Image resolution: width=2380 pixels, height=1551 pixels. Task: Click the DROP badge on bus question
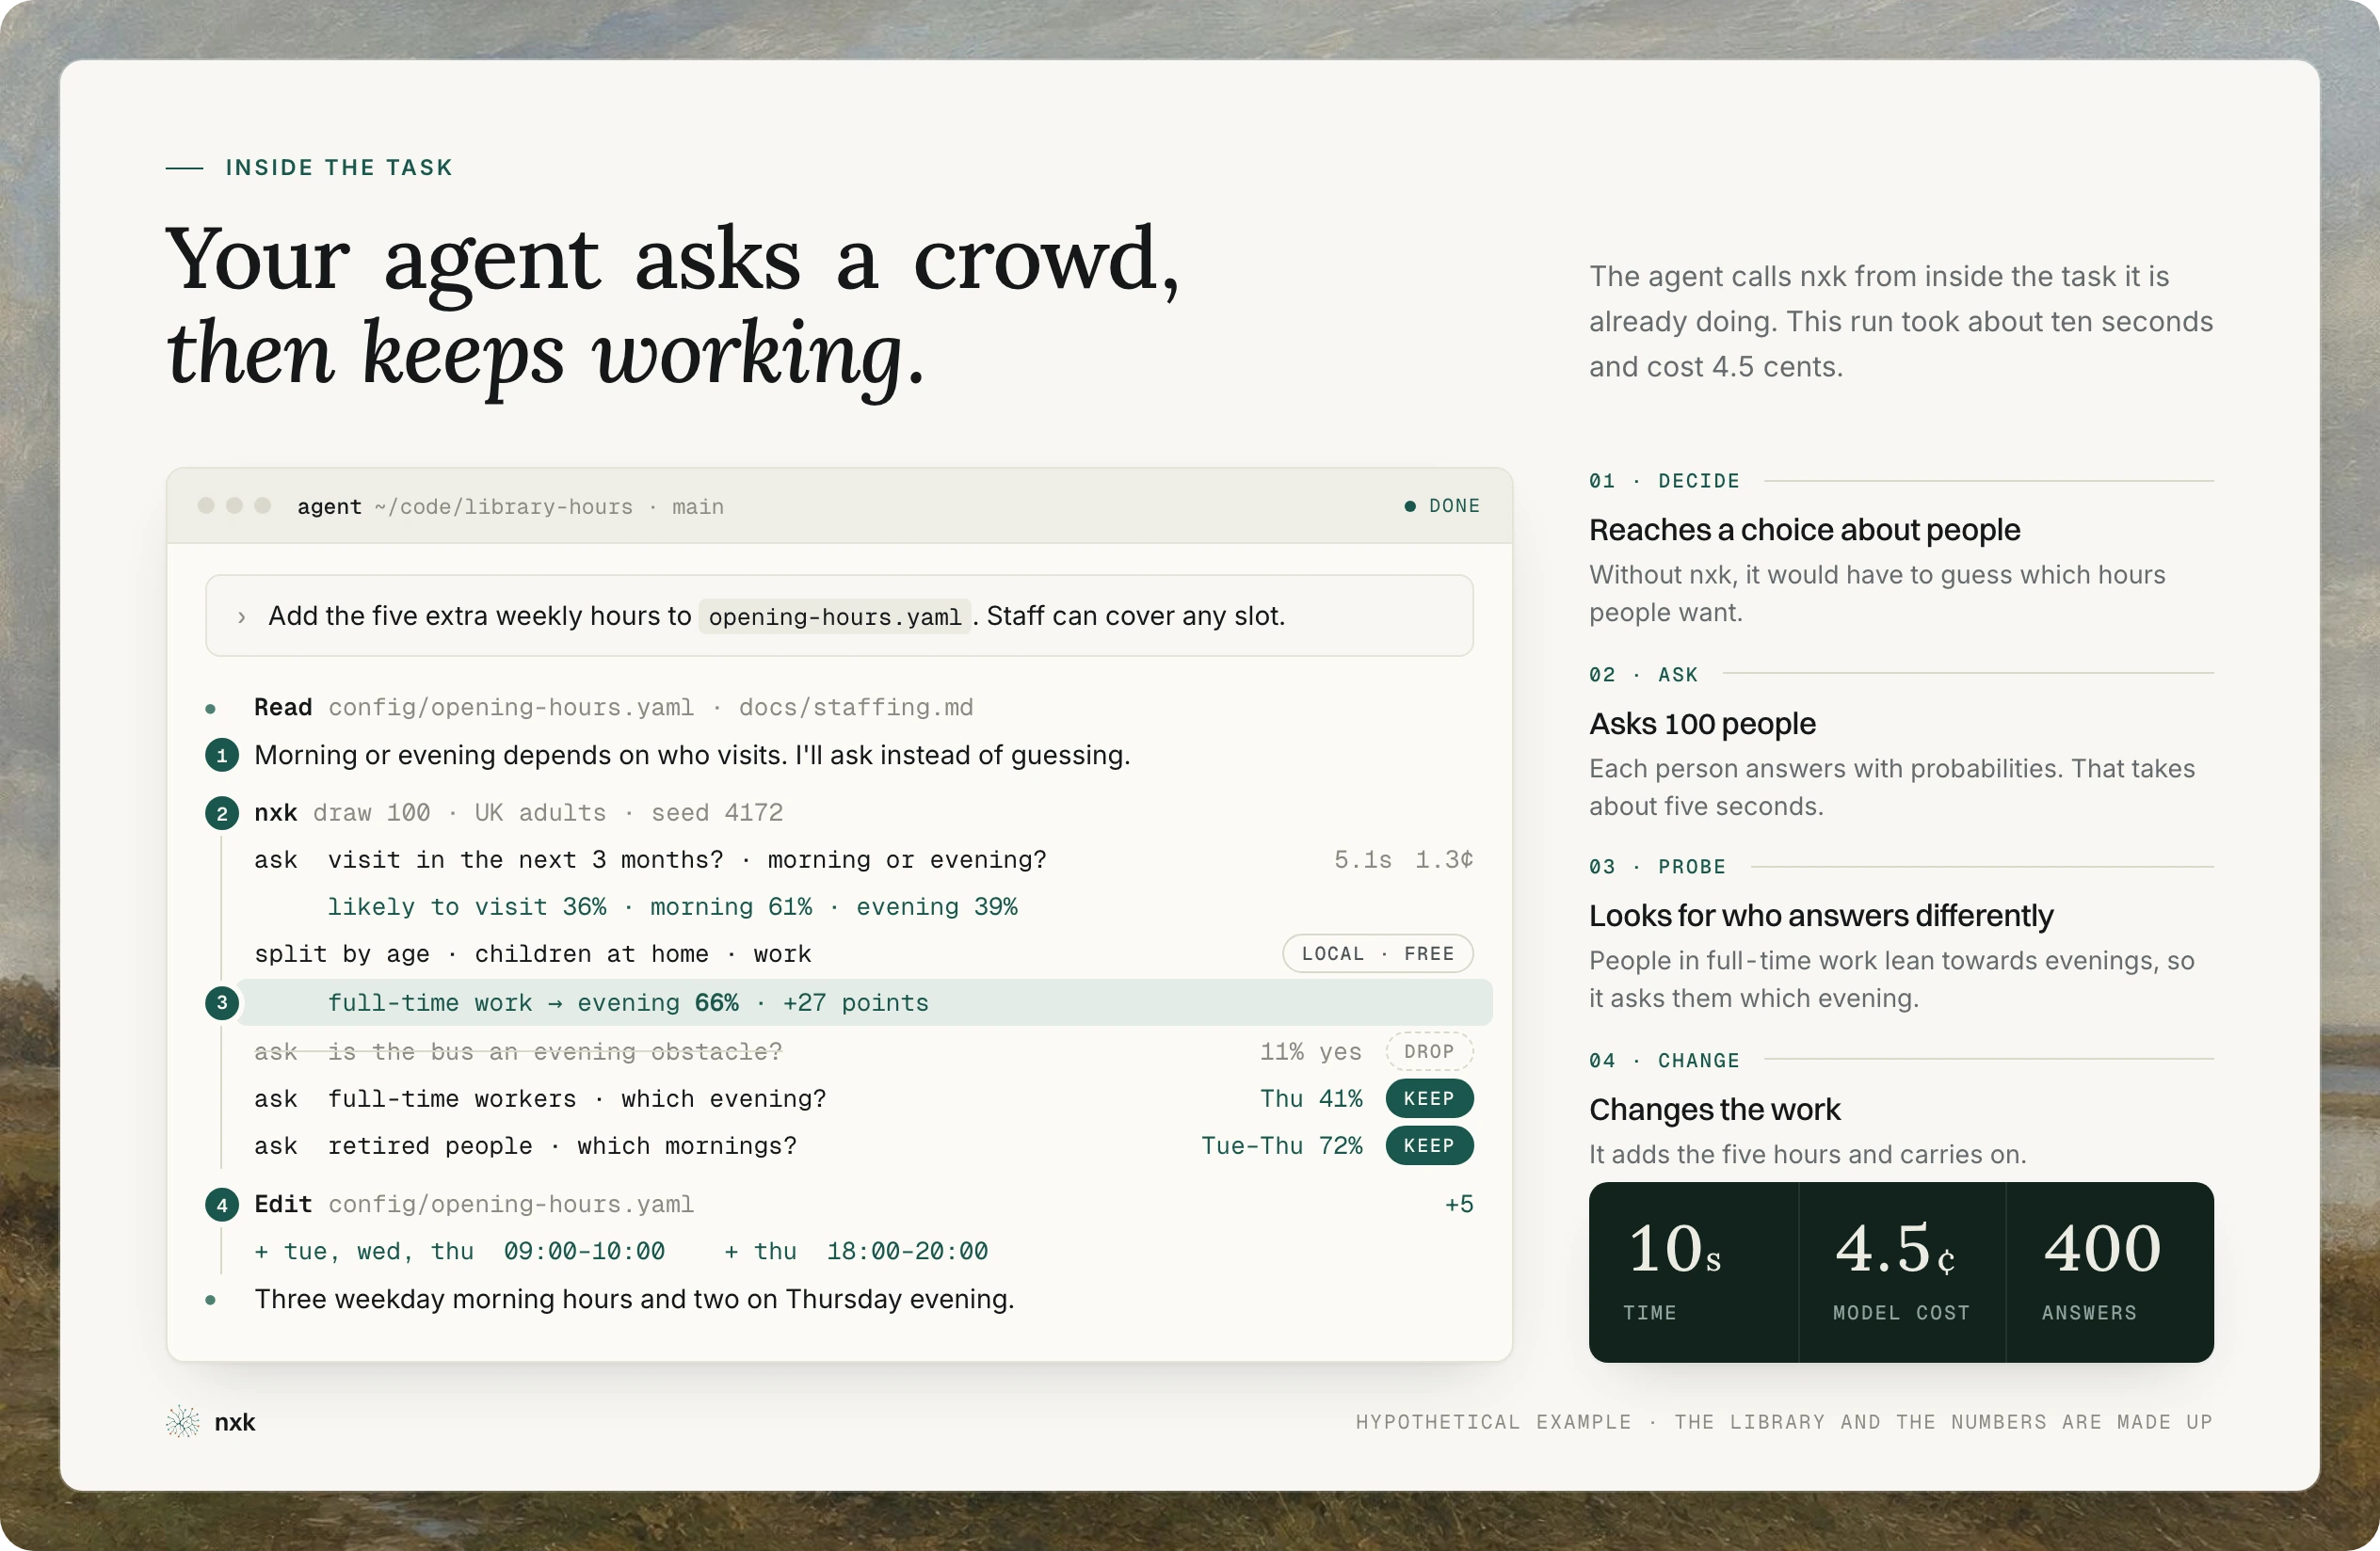tap(1429, 1051)
